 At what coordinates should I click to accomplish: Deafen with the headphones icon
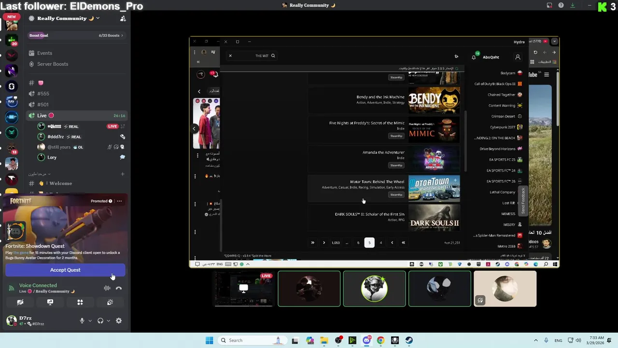pos(100,320)
